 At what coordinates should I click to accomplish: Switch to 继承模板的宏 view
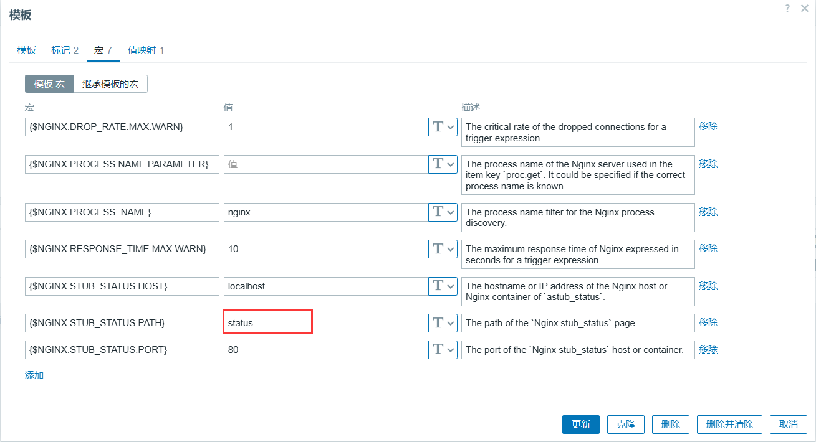pos(110,84)
